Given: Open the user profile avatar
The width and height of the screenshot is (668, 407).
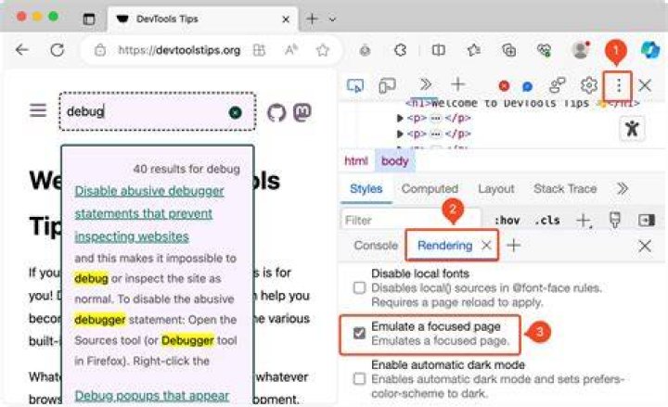Looking at the screenshot, I should coord(580,50).
